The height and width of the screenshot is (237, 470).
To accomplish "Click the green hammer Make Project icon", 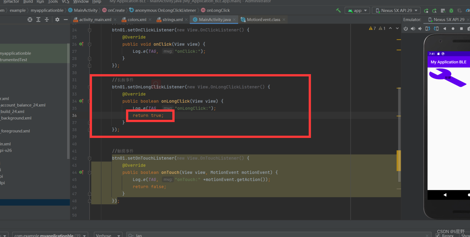I will 338,10.
